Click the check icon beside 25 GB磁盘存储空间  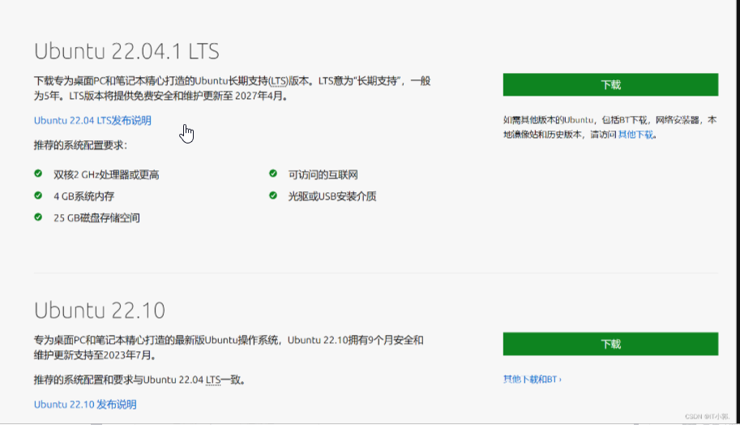[x=38, y=217]
